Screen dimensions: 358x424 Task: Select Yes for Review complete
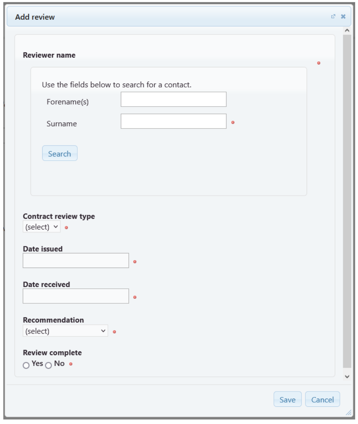click(x=26, y=365)
